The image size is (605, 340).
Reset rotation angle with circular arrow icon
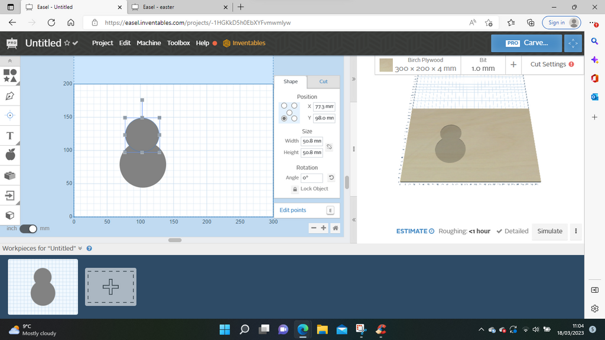click(x=331, y=178)
